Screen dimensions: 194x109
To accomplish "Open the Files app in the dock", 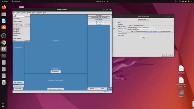I will pos(4,14).
